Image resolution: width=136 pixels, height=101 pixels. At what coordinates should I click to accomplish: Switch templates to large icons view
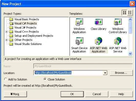(125, 13)
